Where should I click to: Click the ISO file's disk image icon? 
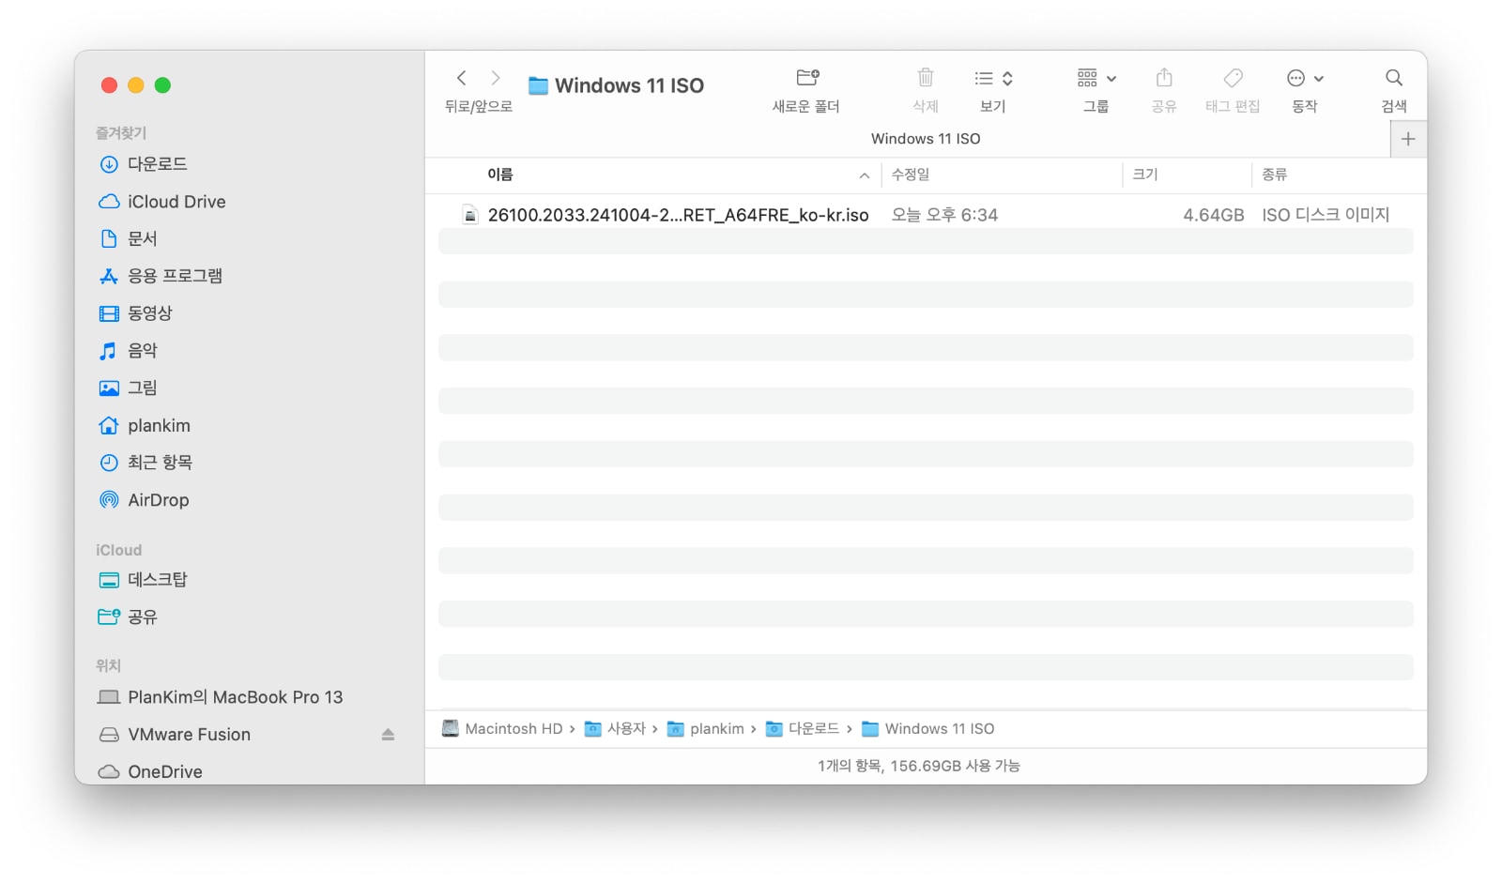470,215
